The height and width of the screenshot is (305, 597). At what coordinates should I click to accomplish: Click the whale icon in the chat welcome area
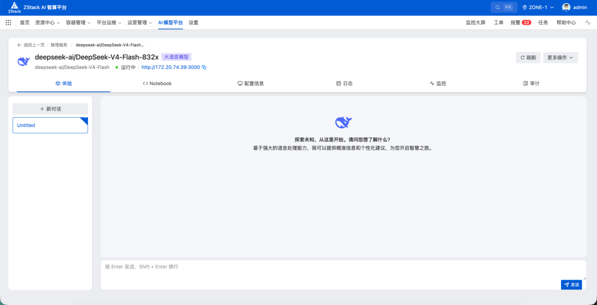(x=343, y=122)
